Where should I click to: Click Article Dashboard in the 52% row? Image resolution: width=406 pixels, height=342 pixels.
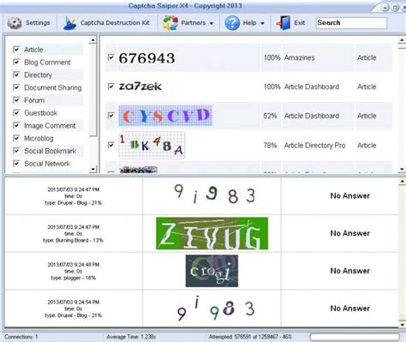(x=312, y=116)
